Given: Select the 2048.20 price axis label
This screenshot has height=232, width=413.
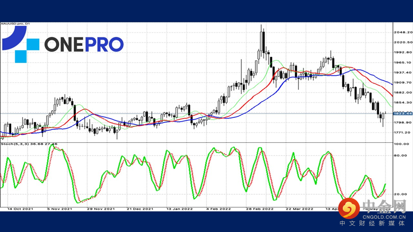Looking at the screenshot, I should [403, 32].
